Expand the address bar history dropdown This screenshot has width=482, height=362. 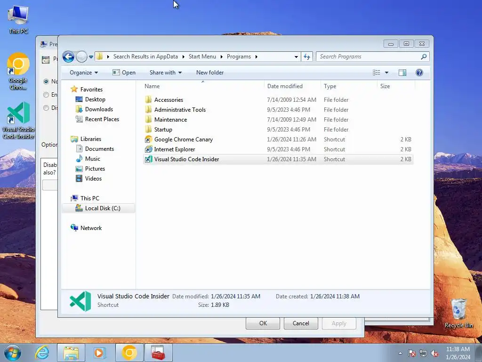tap(296, 57)
